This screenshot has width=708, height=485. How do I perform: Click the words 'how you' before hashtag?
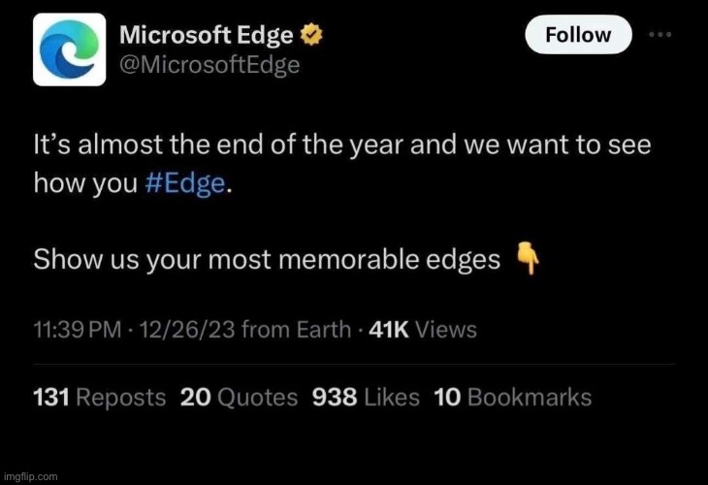click(85, 183)
